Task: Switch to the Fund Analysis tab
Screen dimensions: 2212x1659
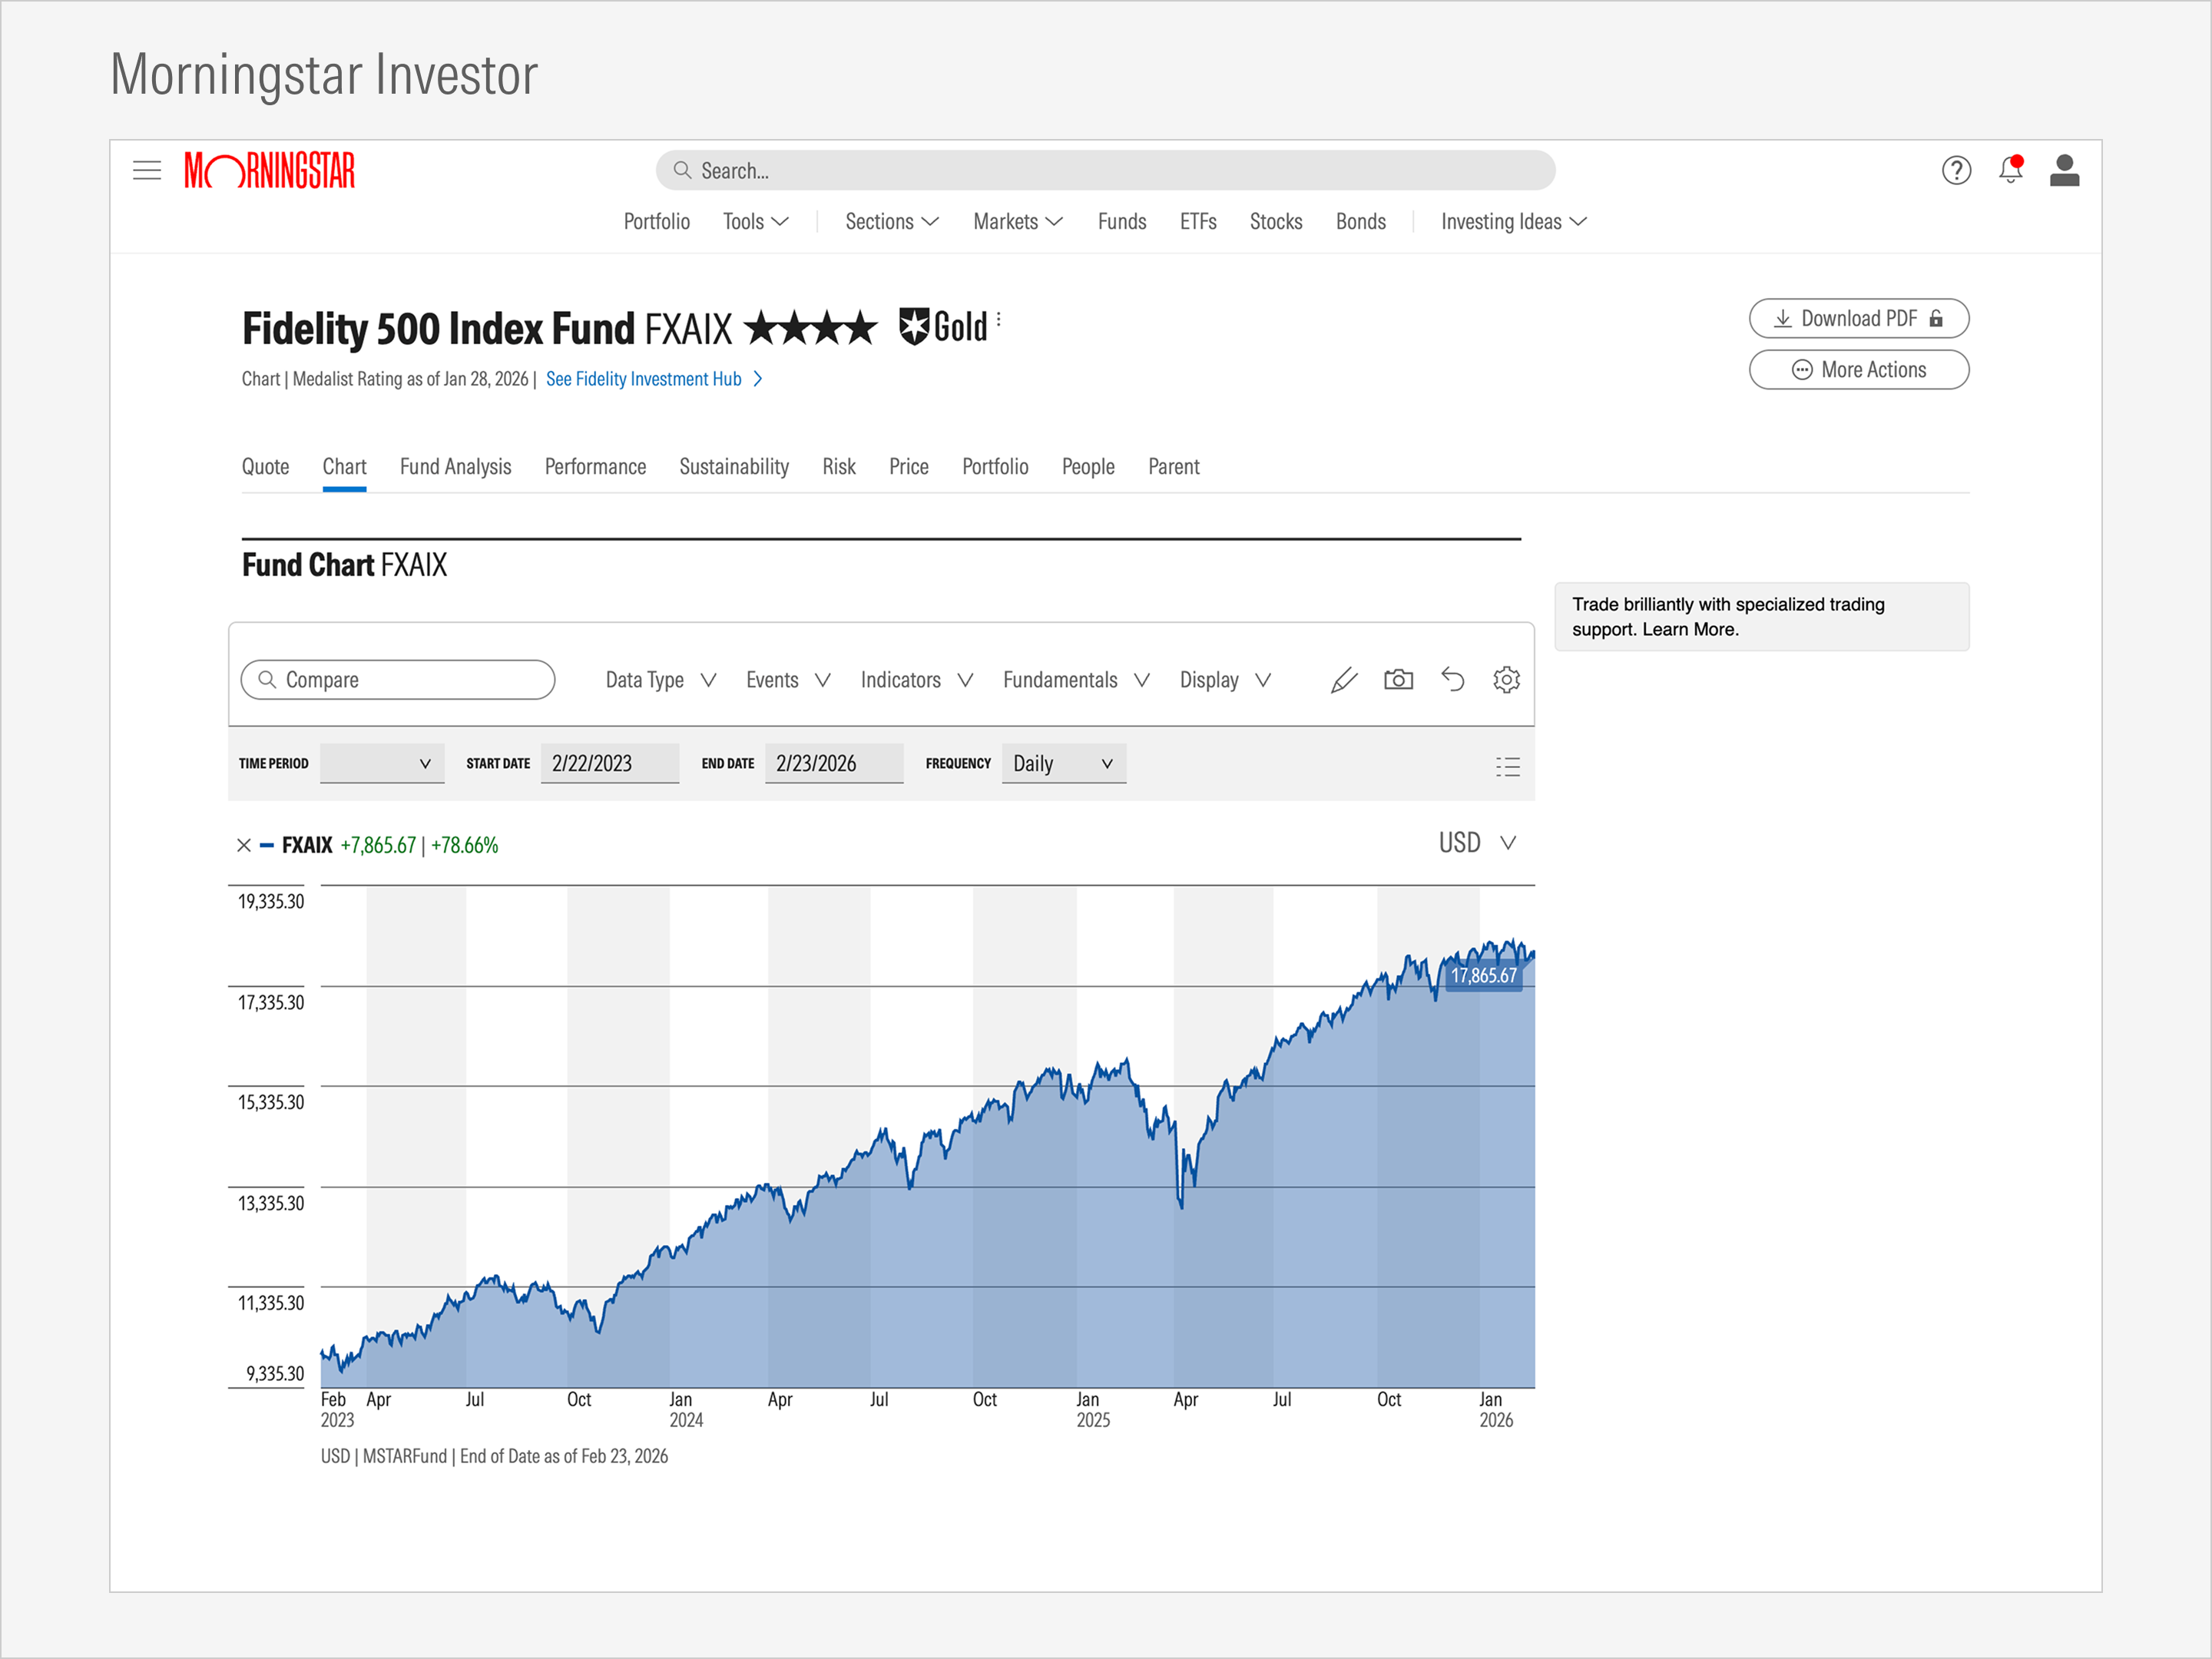Action: click(x=455, y=466)
